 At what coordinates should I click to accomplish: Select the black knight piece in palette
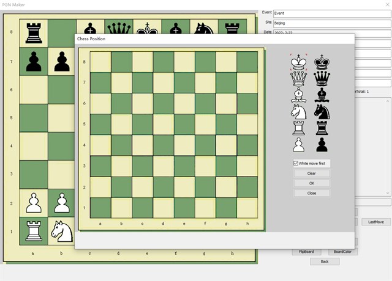tap(322, 111)
